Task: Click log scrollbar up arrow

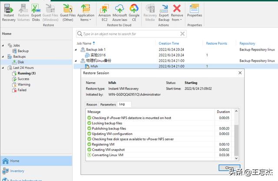Action: 236,111
